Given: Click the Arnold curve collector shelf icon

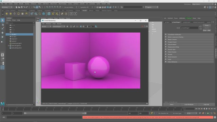Looking at the screenshot, I should [40, 14].
